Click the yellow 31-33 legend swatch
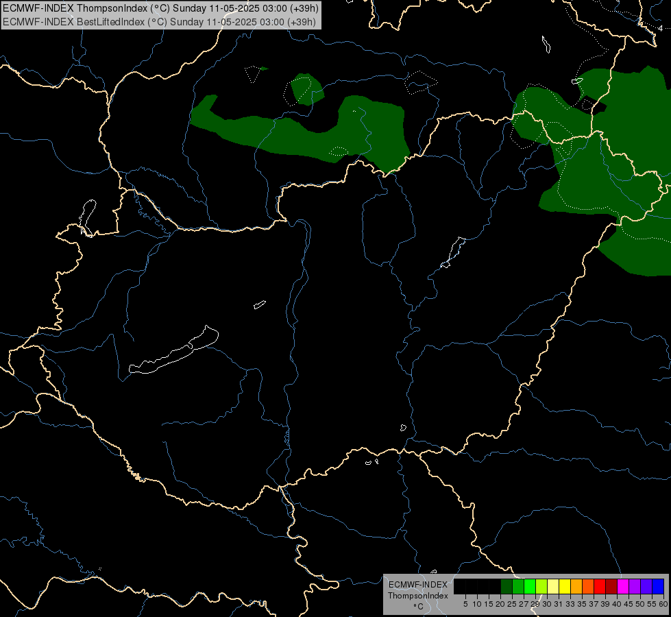The width and height of the screenshot is (671, 617). (x=565, y=586)
